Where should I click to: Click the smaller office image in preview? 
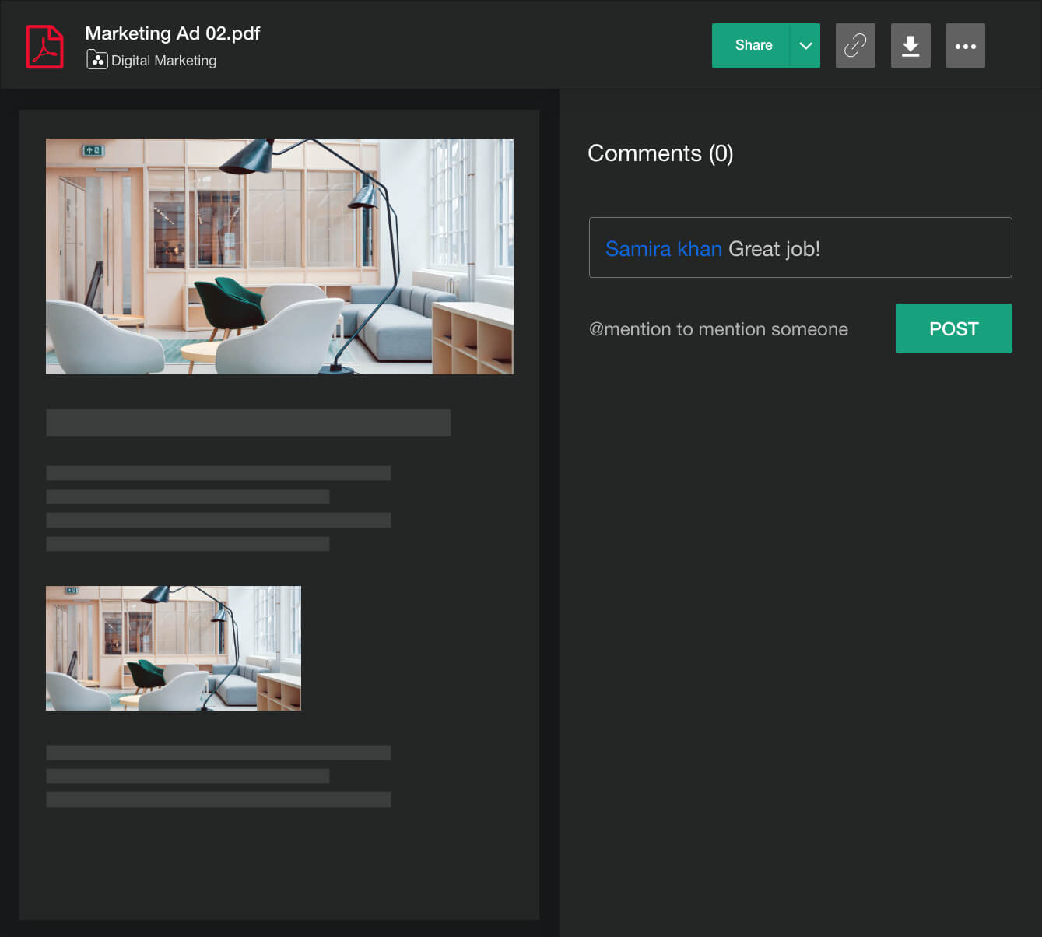click(174, 648)
